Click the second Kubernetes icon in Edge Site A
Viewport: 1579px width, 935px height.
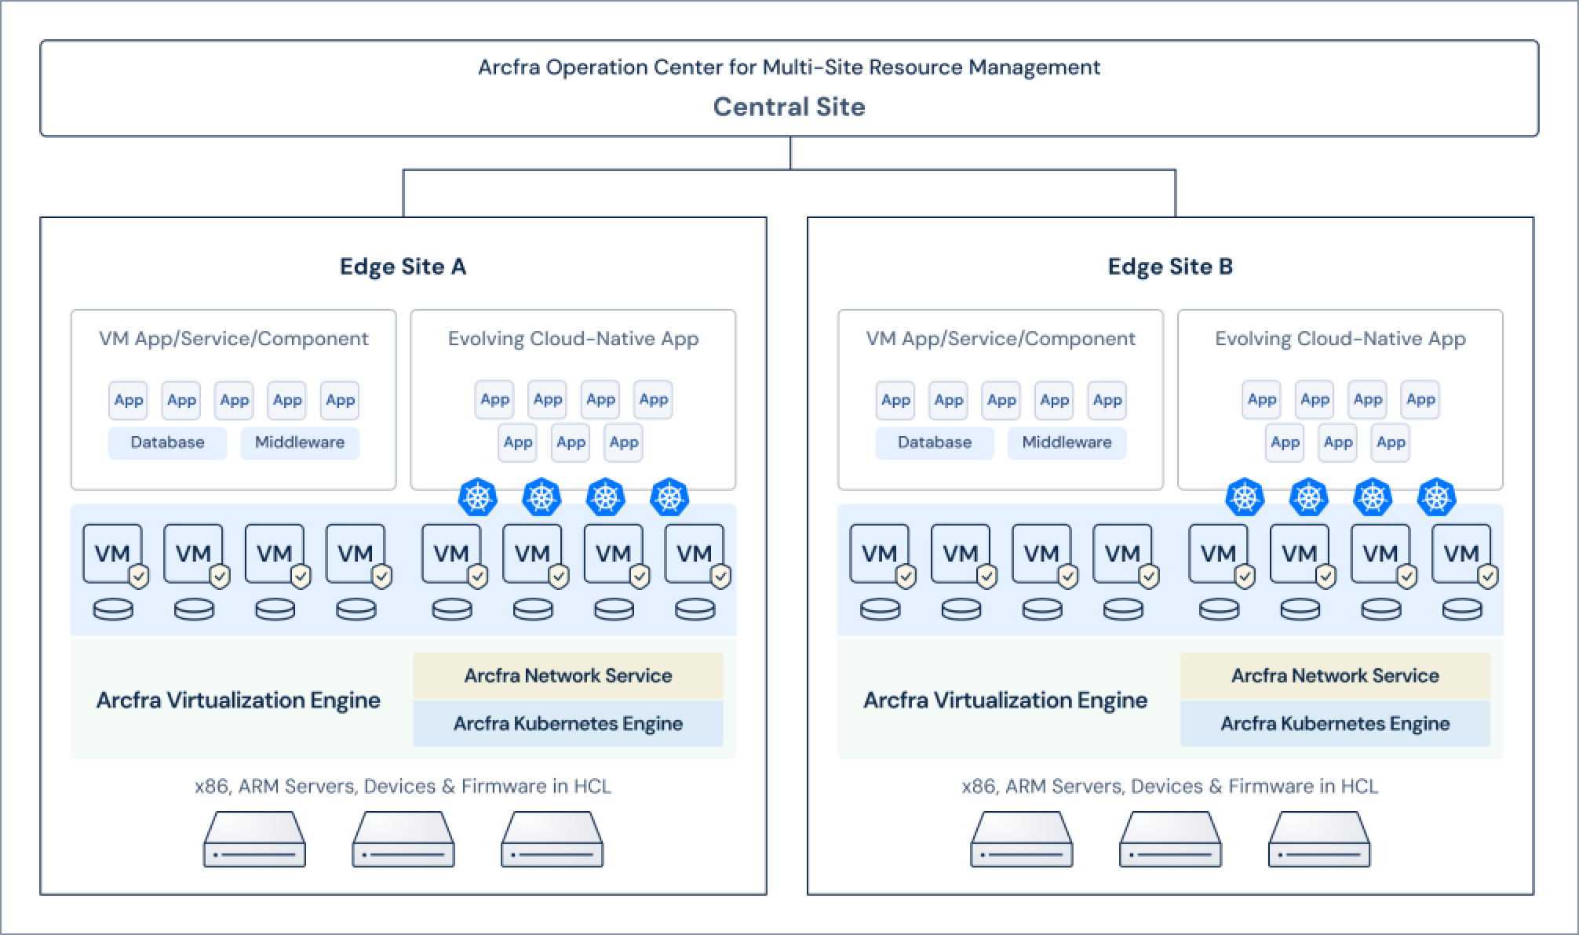(542, 497)
